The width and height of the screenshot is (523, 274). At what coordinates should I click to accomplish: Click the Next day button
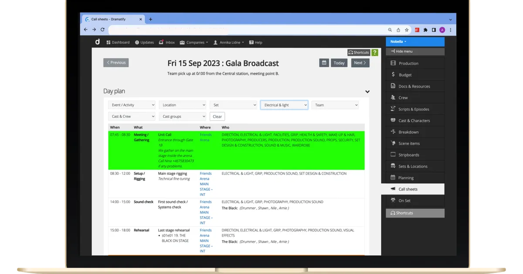(x=360, y=63)
